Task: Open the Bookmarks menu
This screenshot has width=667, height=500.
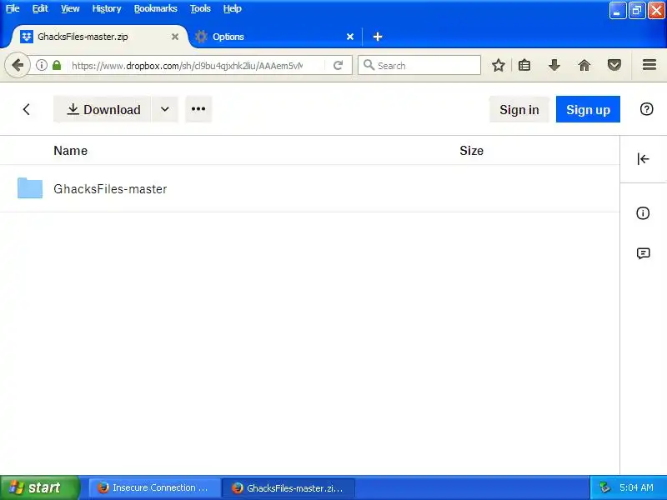Action: [156, 8]
